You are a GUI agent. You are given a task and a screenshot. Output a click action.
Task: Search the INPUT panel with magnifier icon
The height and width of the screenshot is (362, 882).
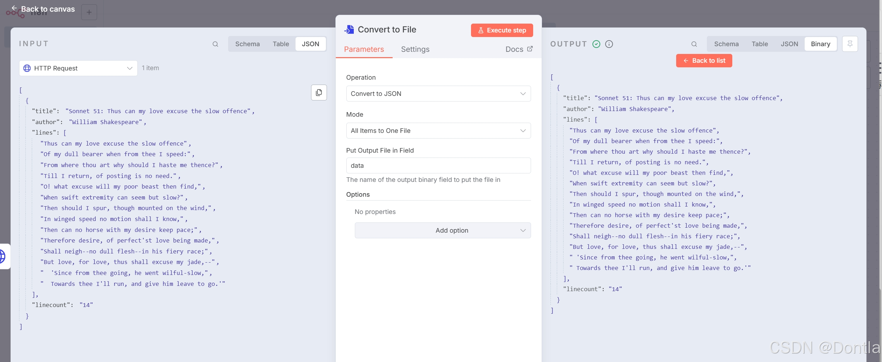215,44
